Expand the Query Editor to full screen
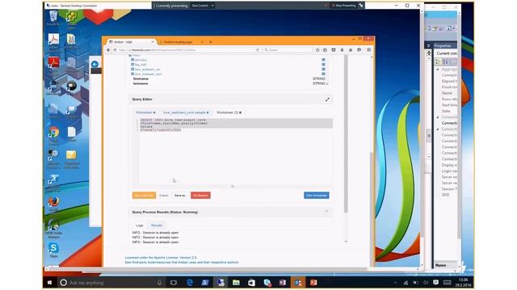The width and height of the screenshot is (517, 290). pyautogui.click(x=327, y=99)
